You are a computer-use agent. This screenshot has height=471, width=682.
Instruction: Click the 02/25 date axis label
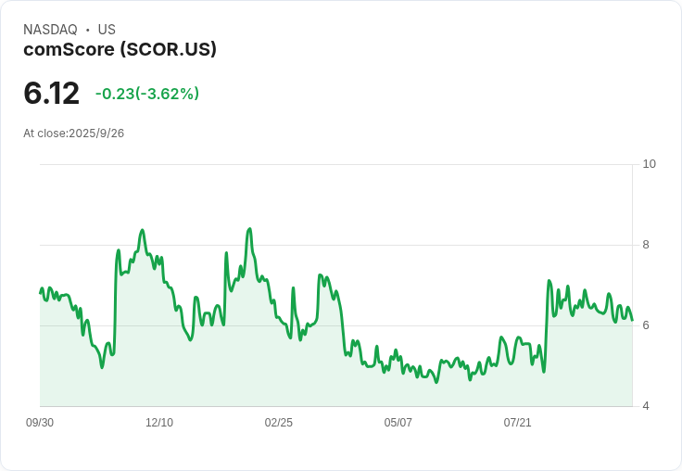278,423
